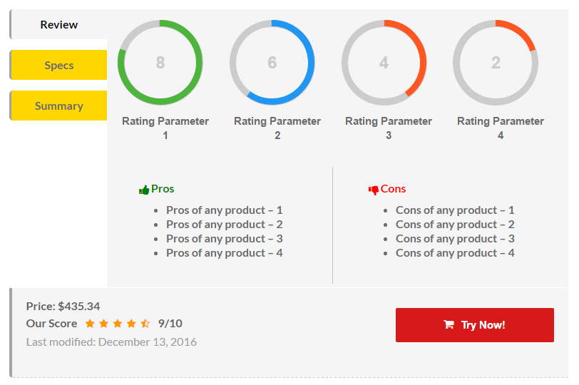Open the Review tab
Image resolution: width=579 pixels, height=385 pixels.
pos(59,25)
